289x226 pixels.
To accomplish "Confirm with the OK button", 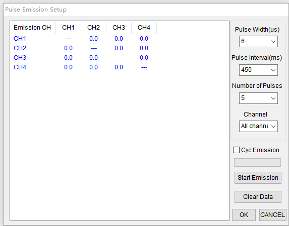I will (244, 215).
